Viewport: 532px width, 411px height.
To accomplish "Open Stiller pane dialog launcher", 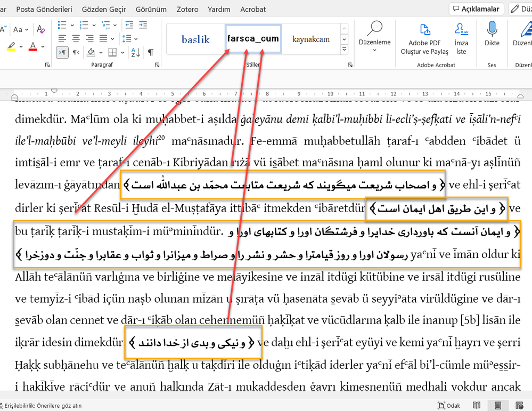I will pyautogui.click(x=350, y=65).
